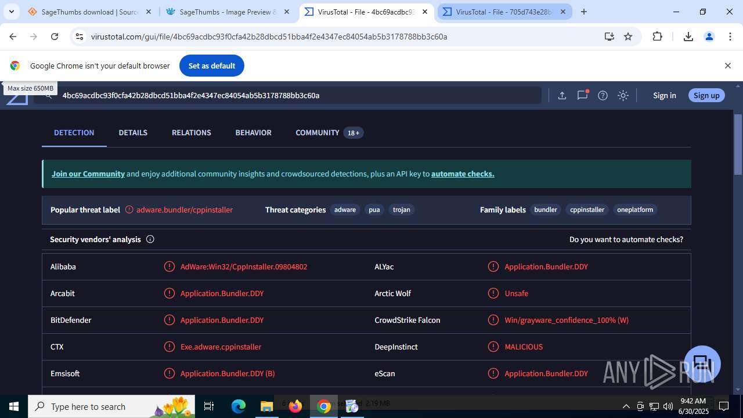This screenshot has width=743, height=418.
Task: Click Do you want to automate checks
Action: [626, 239]
